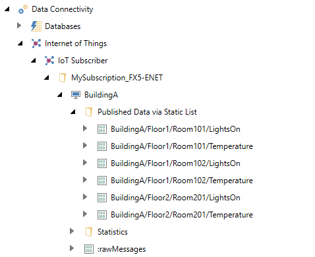315x257 pixels.
Task: Expand the Databases node
Action: tap(19, 26)
